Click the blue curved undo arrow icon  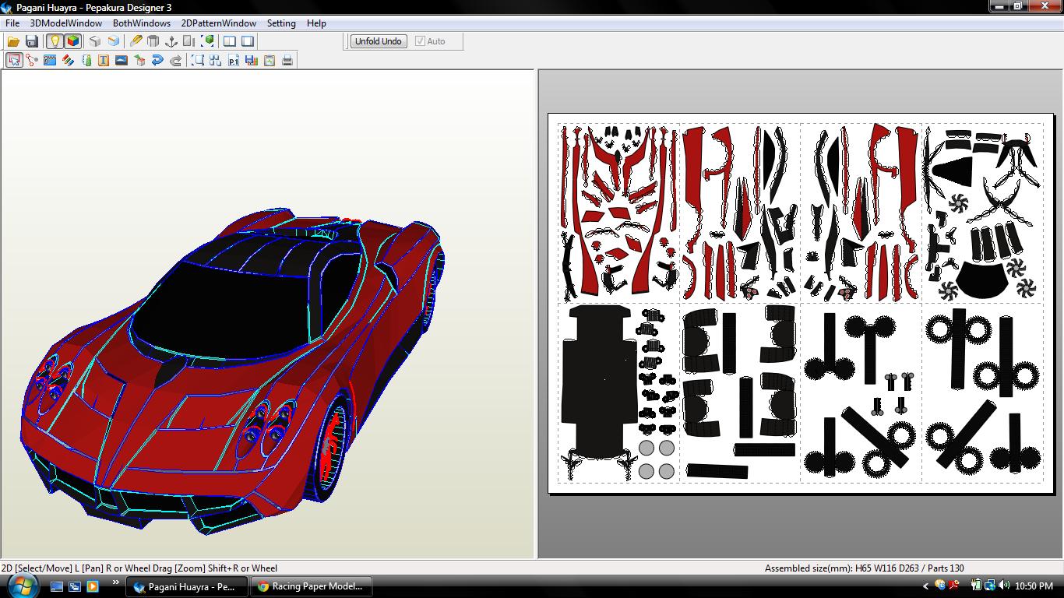(x=157, y=60)
